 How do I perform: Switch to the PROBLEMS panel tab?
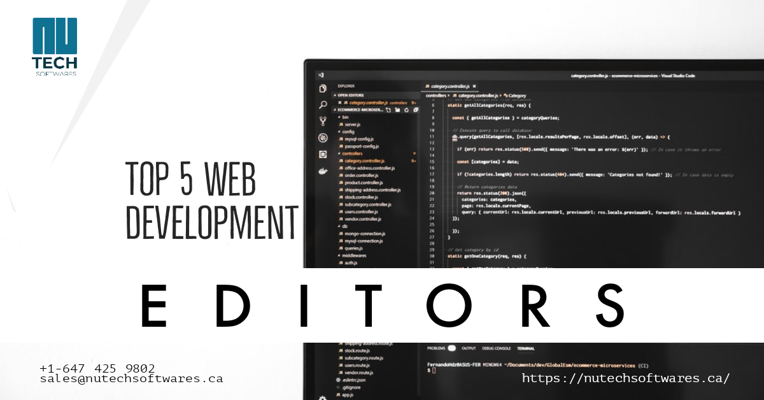[x=436, y=348]
